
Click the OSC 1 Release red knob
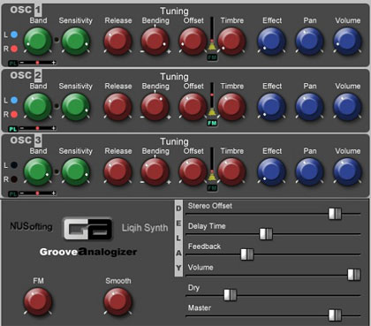pyautogui.click(x=117, y=42)
